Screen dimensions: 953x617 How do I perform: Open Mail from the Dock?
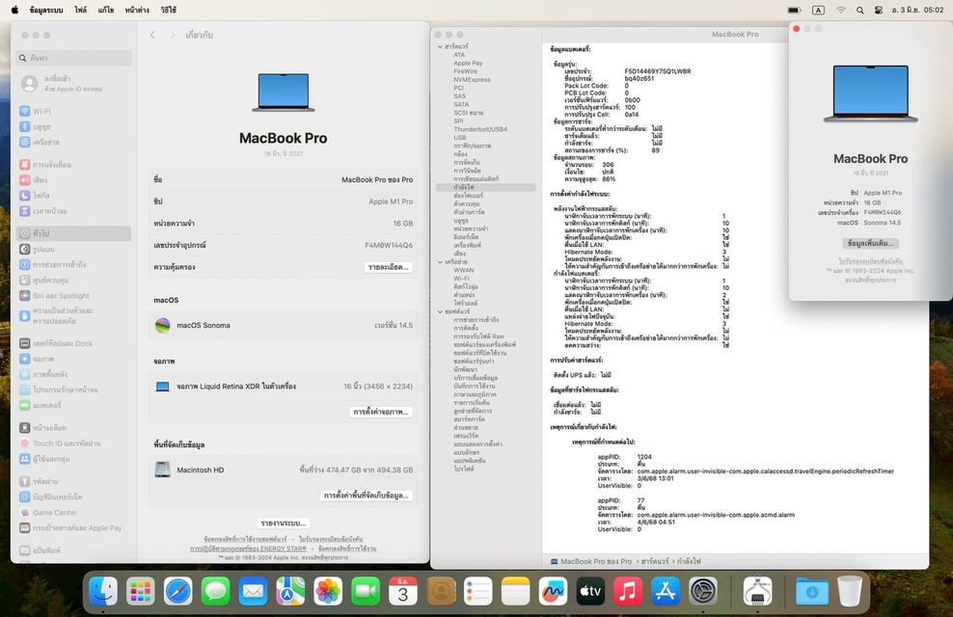(x=253, y=591)
